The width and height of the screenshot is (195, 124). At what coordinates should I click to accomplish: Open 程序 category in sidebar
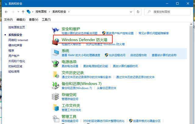(x=11, y=51)
